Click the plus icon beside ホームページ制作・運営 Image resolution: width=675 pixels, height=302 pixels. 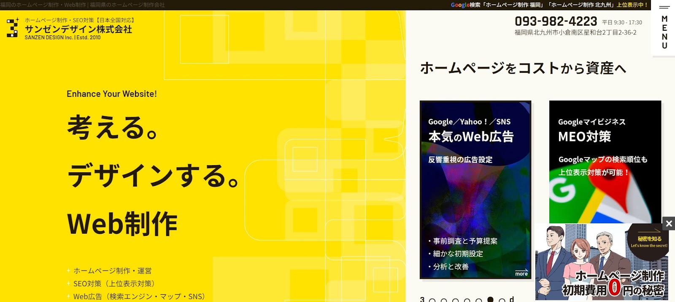click(68, 271)
